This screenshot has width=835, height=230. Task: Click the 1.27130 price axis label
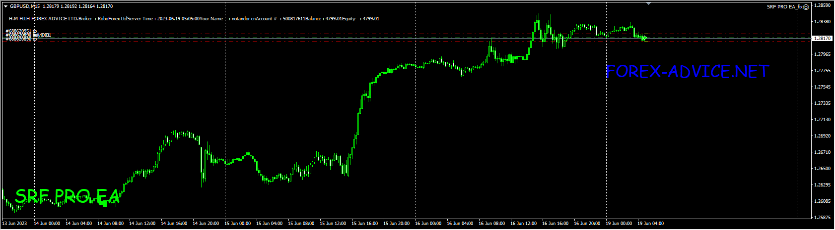pyautogui.click(x=823, y=120)
